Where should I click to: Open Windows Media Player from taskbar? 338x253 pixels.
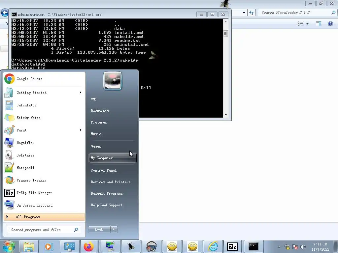(49, 246)
